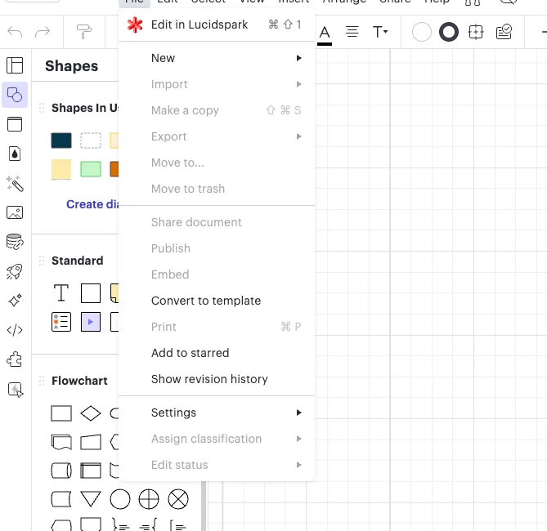This screenshot has width=547, height=531.
Task: Choose Convert to template
Action: click(x=217, y=301)
